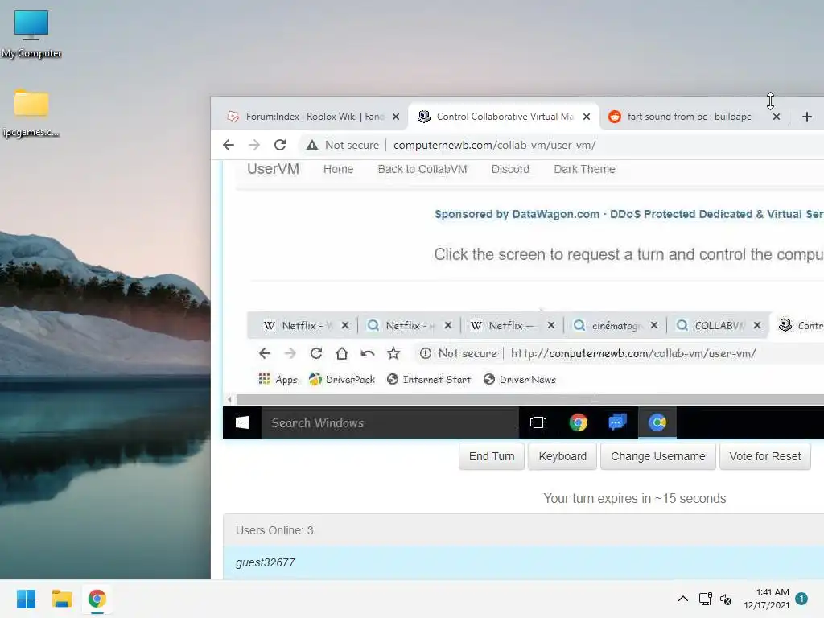Go forward in VM browser

click(290, 354)
